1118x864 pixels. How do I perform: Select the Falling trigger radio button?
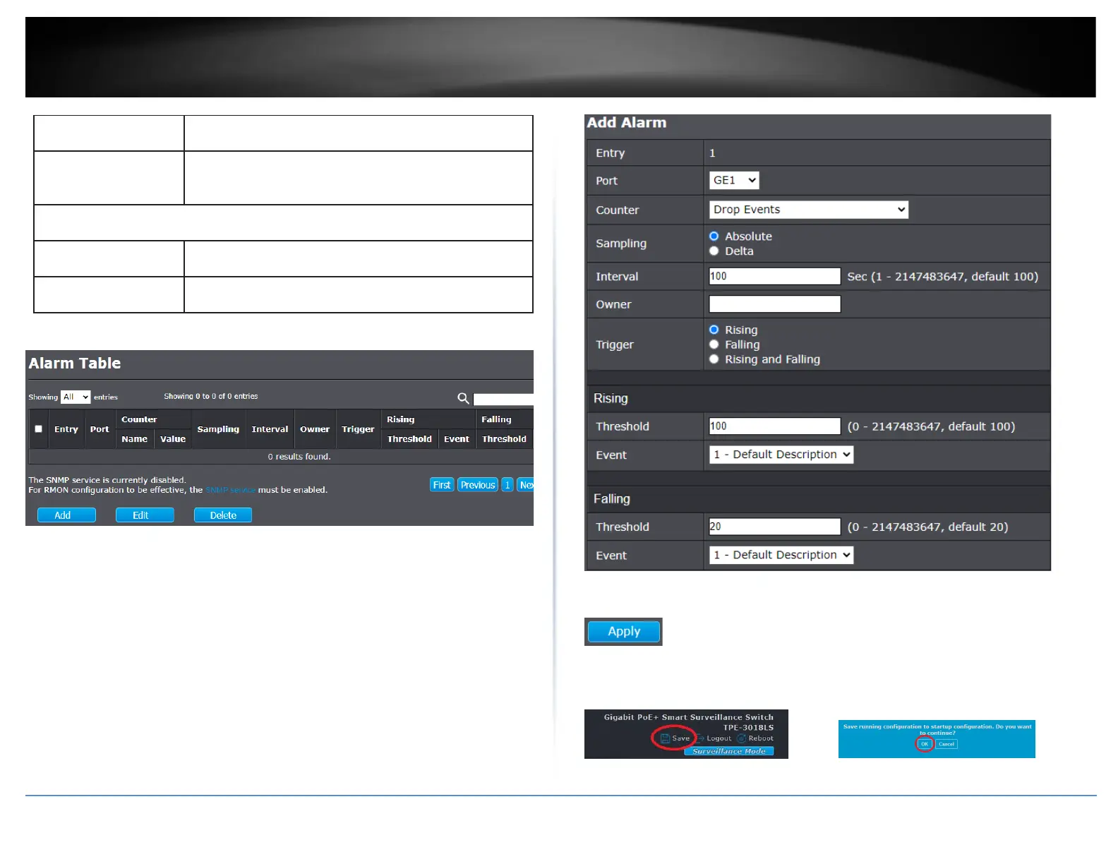tap(714, 344)
